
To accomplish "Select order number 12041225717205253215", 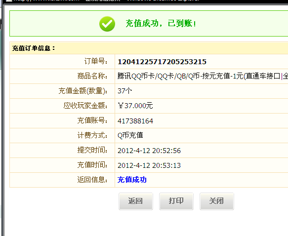I will 162,62.
